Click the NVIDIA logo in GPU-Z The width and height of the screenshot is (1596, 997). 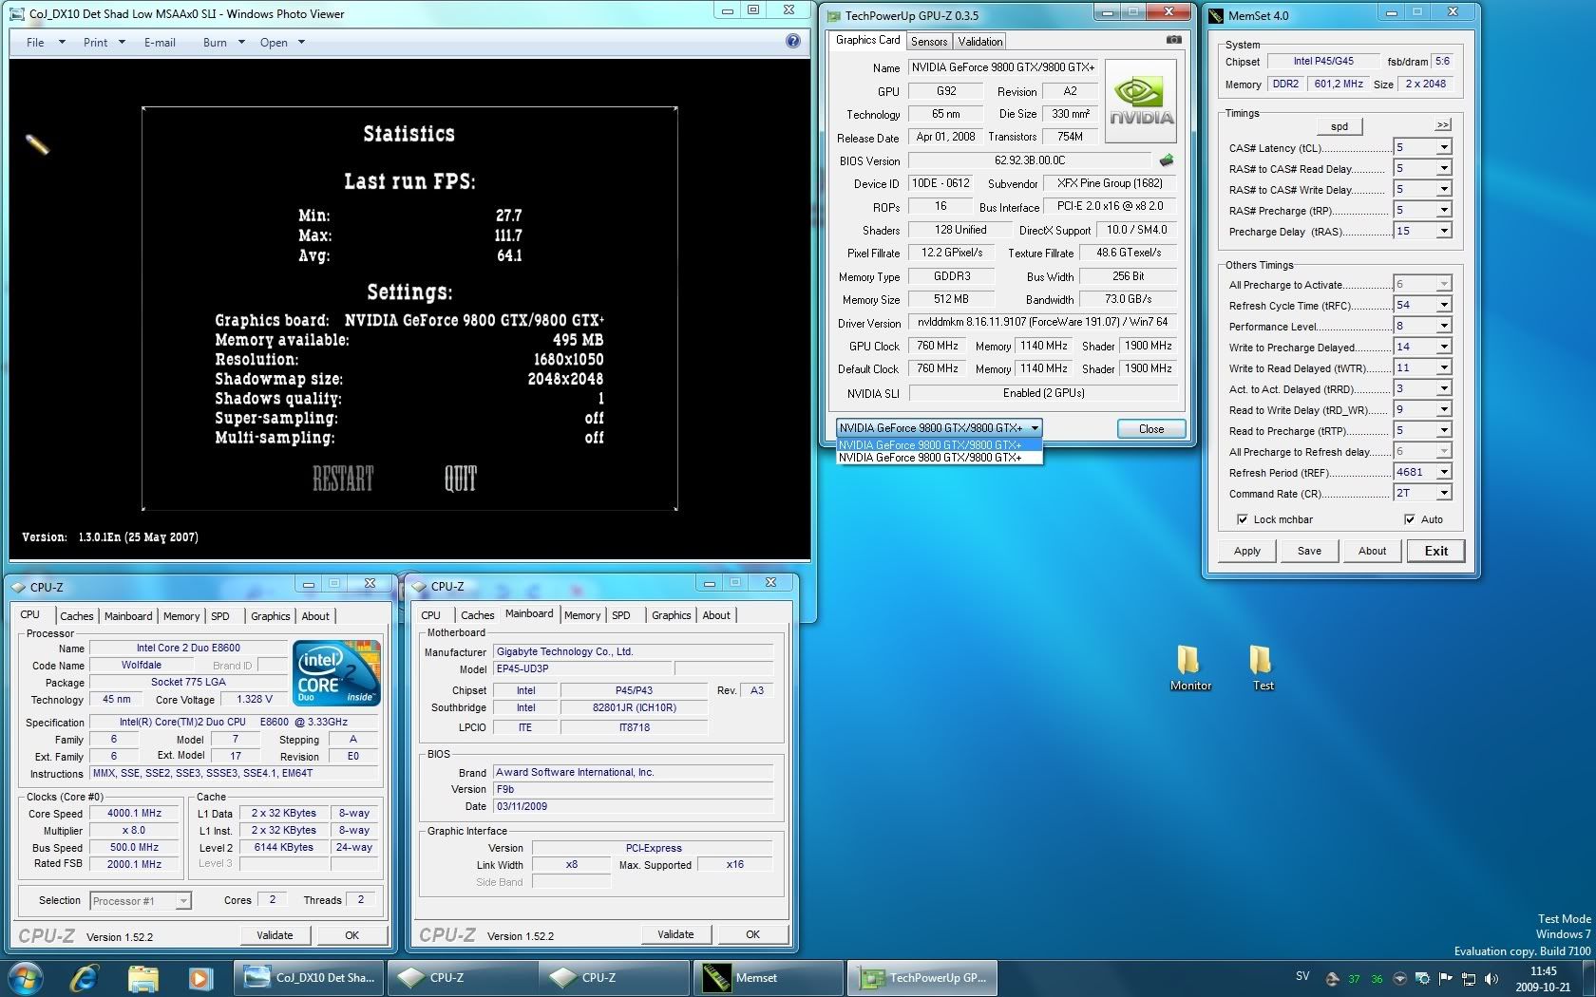[1141, 101]
